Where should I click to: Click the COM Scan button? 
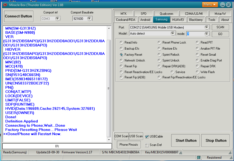121,136
